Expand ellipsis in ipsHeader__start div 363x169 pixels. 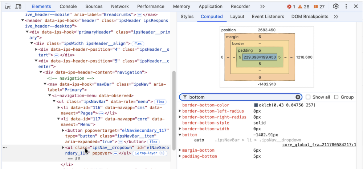57,55
